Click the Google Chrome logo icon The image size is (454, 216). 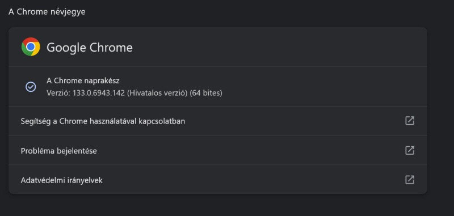coord(31,47)
